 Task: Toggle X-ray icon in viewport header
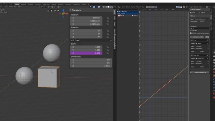tap(103, 7)
